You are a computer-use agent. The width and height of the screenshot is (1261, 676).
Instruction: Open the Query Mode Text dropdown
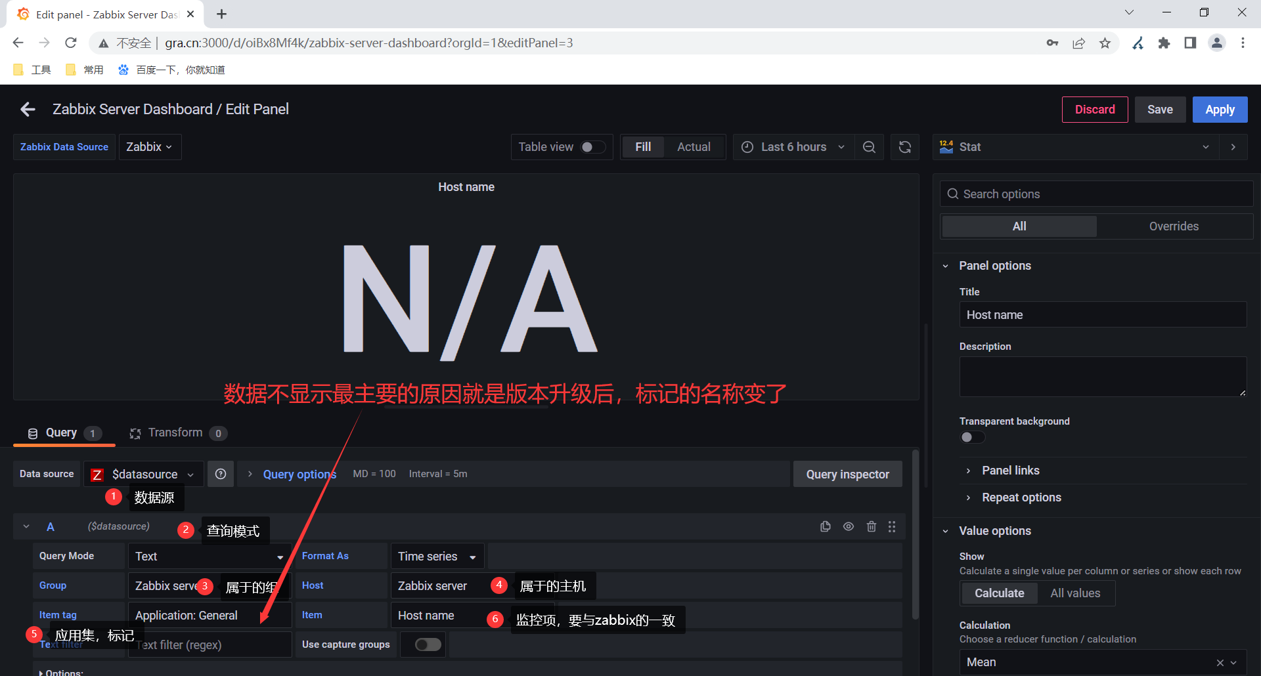(210, 557)
